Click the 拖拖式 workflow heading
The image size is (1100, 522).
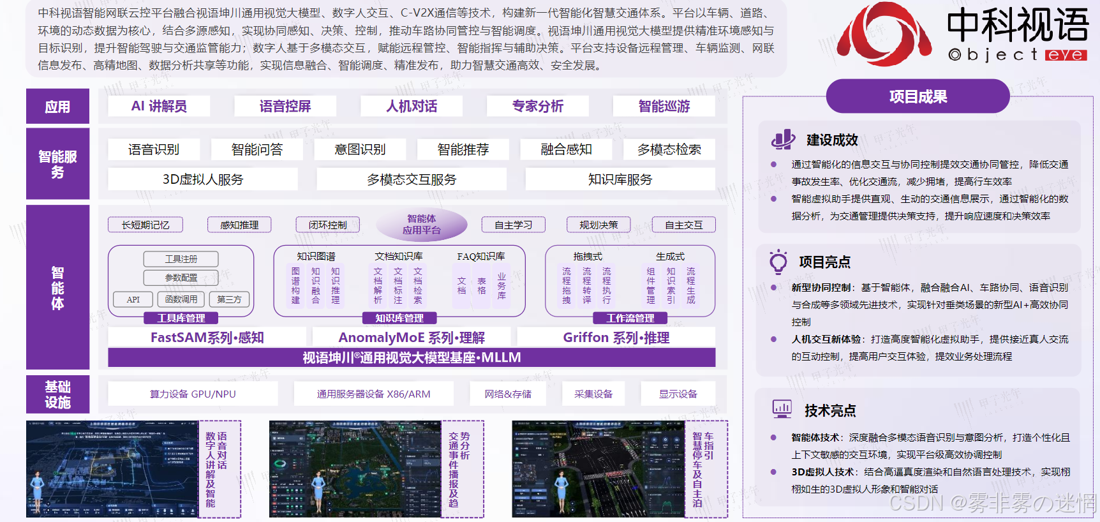(588, 256)
